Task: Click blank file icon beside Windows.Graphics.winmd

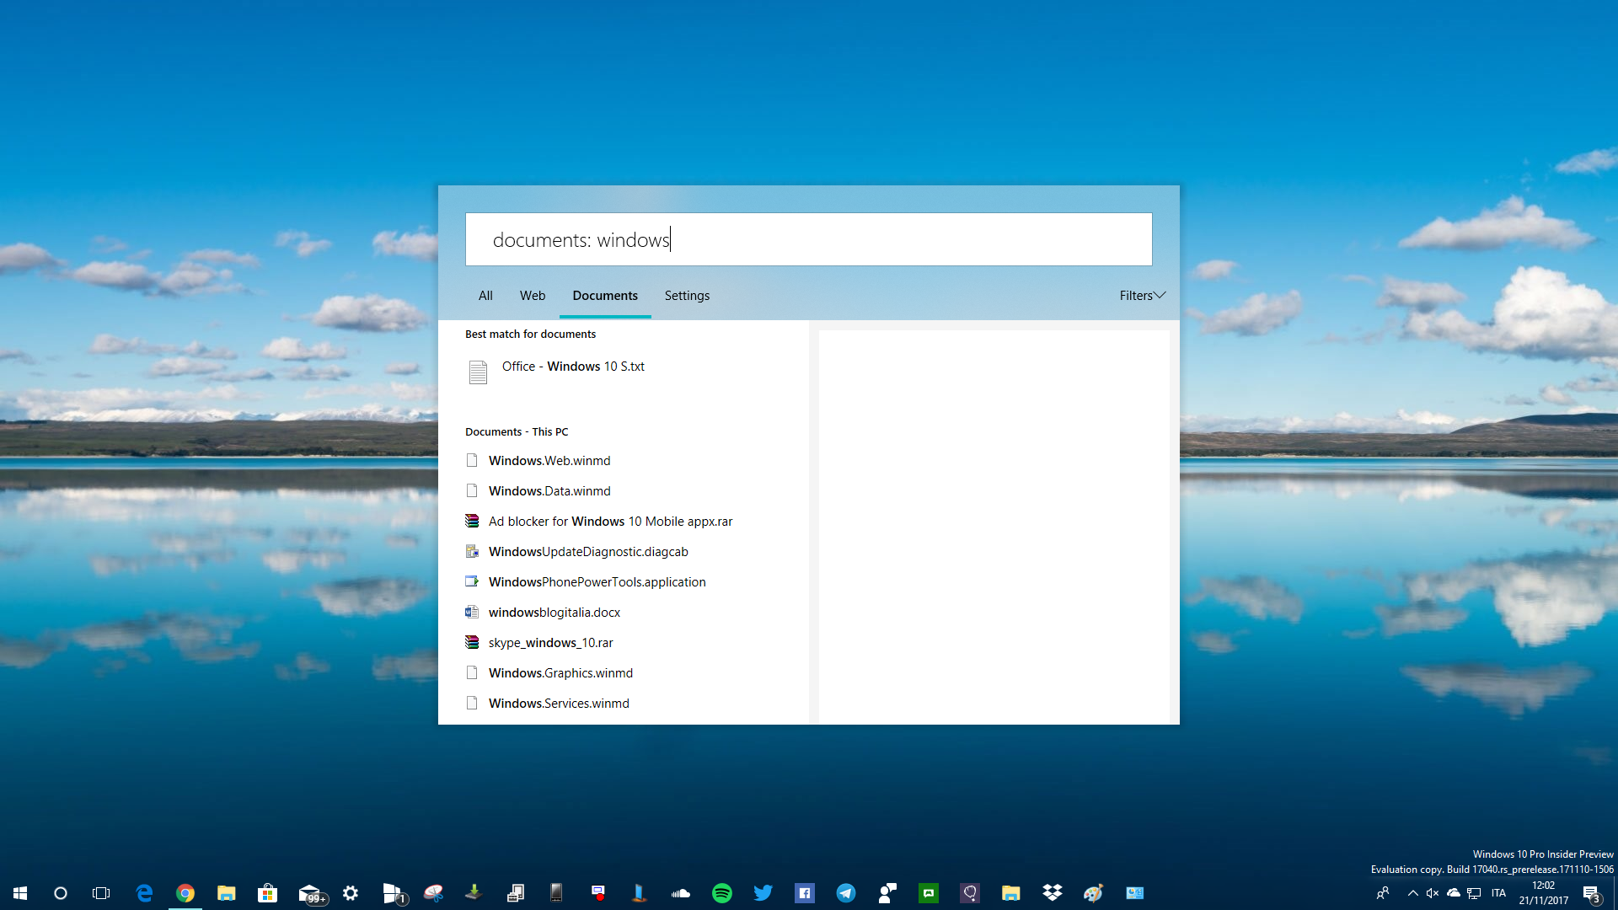Action: (472, 672)
